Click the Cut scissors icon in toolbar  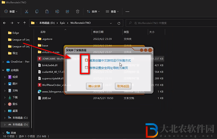tap(26, 12)
